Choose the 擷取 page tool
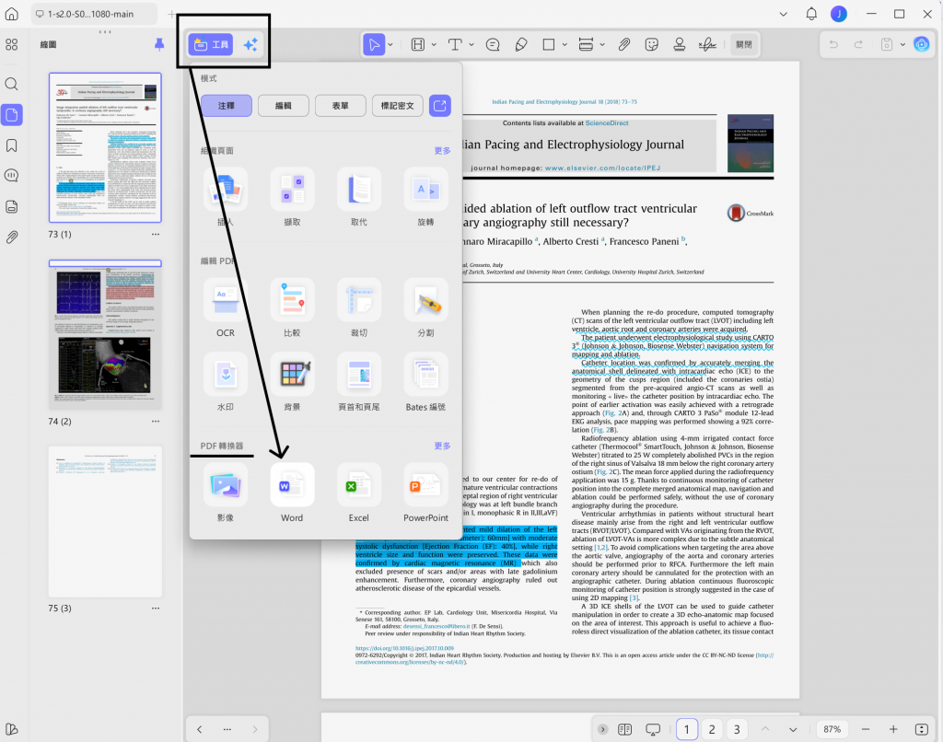Screen dimensions: 943x742 click(292, 198)
